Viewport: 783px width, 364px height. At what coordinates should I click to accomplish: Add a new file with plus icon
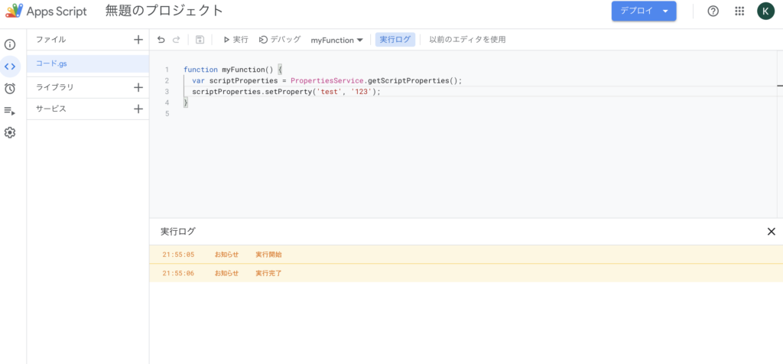click(x=138, y=40)
